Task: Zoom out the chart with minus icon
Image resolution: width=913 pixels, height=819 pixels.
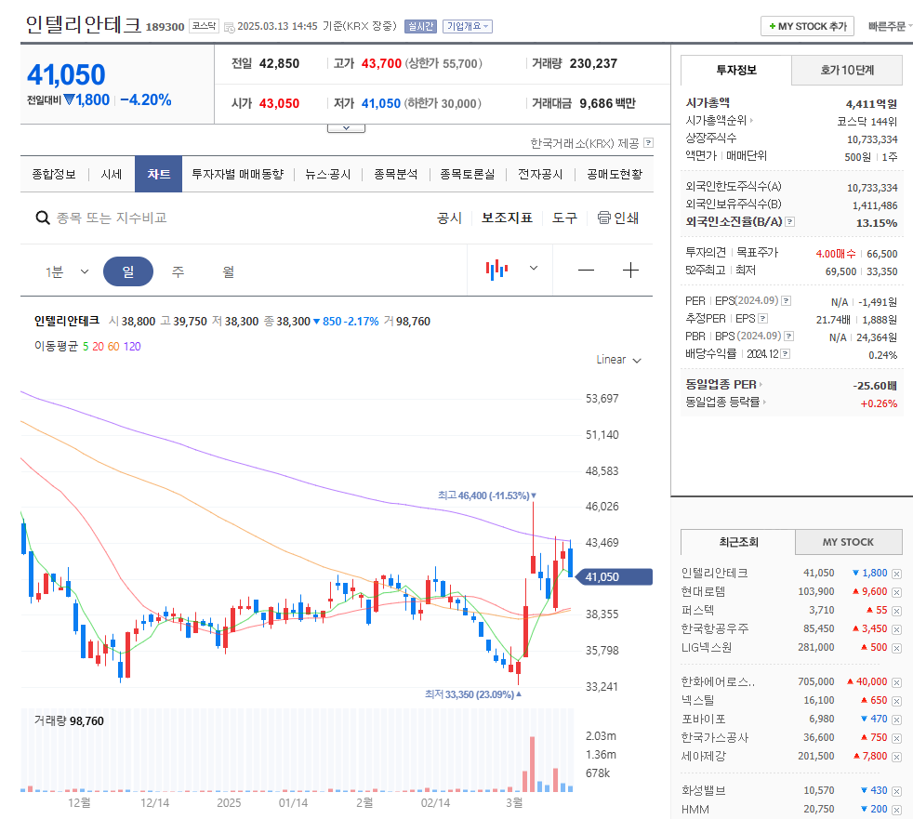Action: [584, 269]
